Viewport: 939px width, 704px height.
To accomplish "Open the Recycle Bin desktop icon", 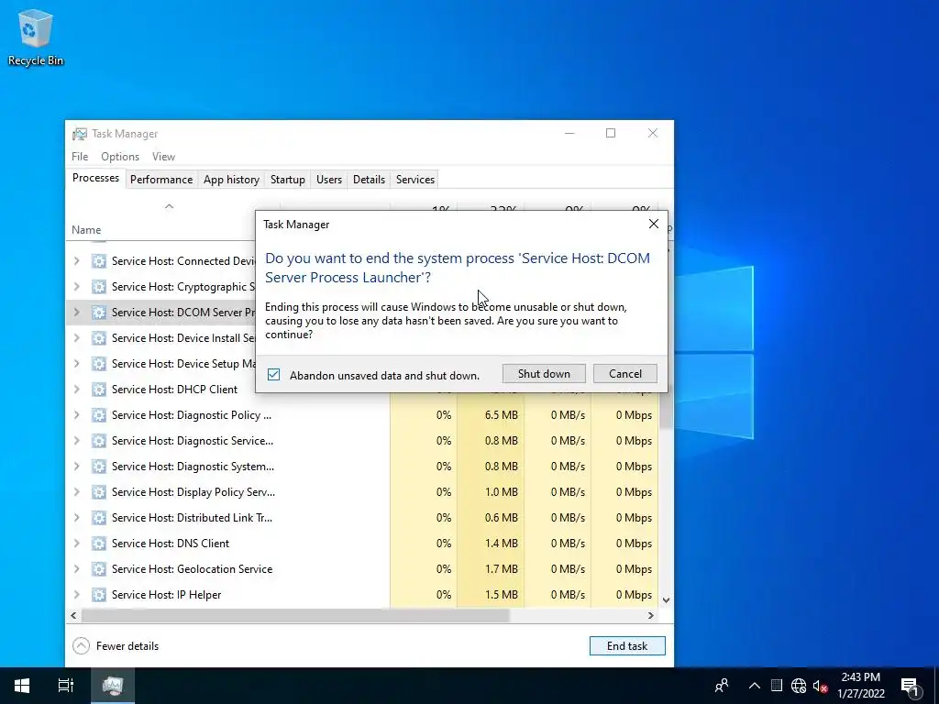I will (36, 37).
